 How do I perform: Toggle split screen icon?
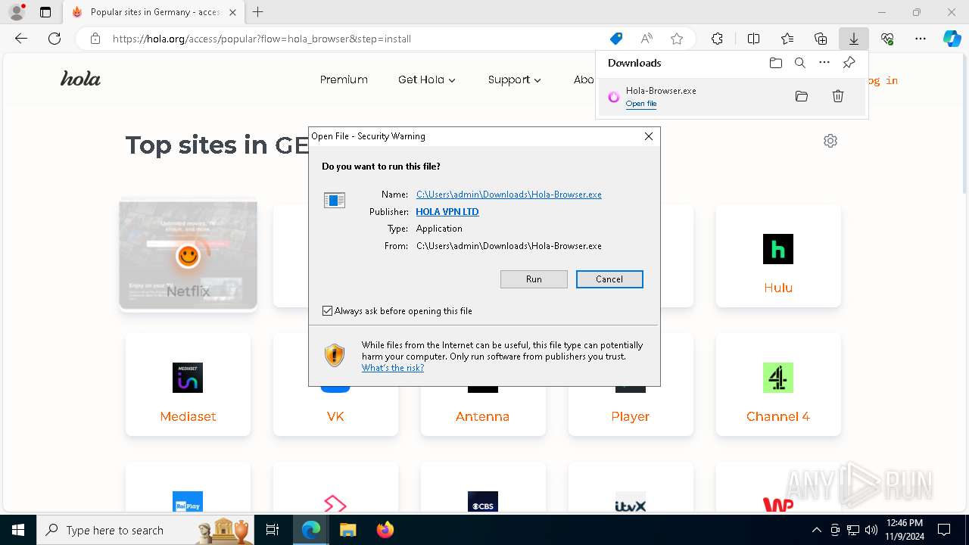753,39
